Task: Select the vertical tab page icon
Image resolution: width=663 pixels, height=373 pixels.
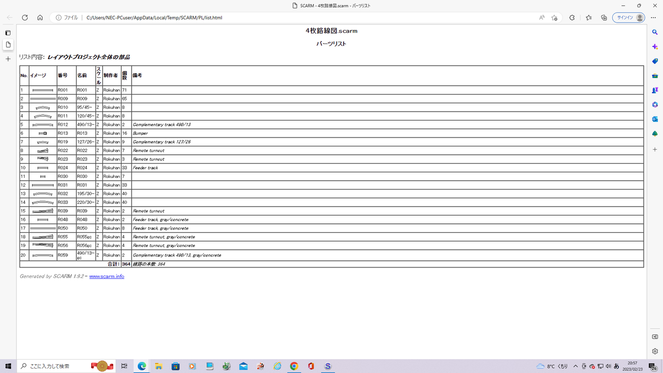Action: pyautogui.click(x=8, y=45)
